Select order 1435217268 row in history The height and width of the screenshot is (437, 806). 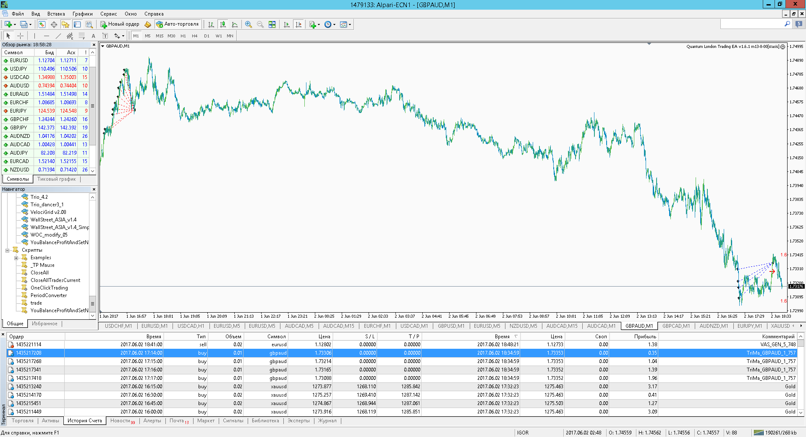402,361
